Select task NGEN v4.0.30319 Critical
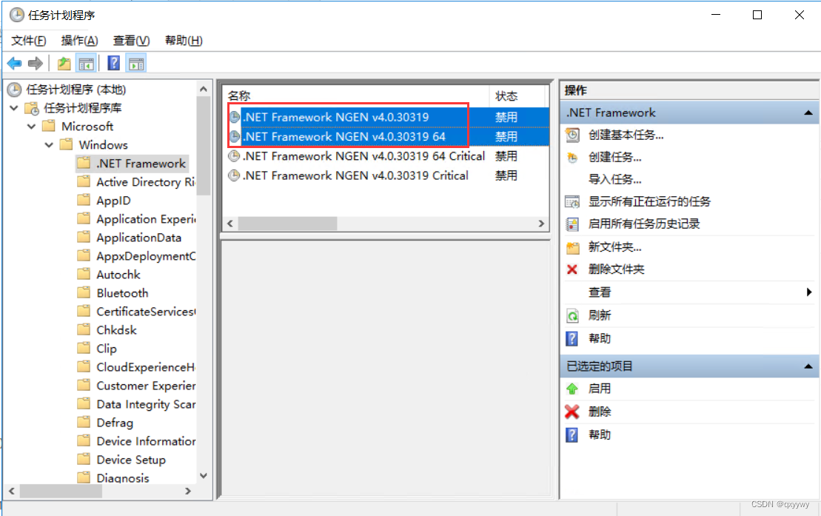The width and height of the screenshot is (821, 516). click(x=355, y=175)
